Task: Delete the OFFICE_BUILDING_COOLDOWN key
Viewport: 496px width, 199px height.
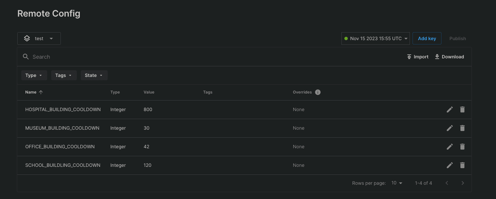Action: [462, 147]
